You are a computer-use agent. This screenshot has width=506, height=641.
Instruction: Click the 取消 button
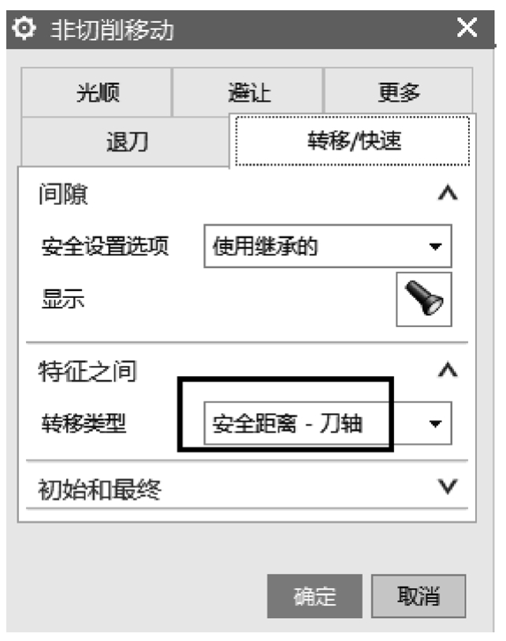coord(419,596)
